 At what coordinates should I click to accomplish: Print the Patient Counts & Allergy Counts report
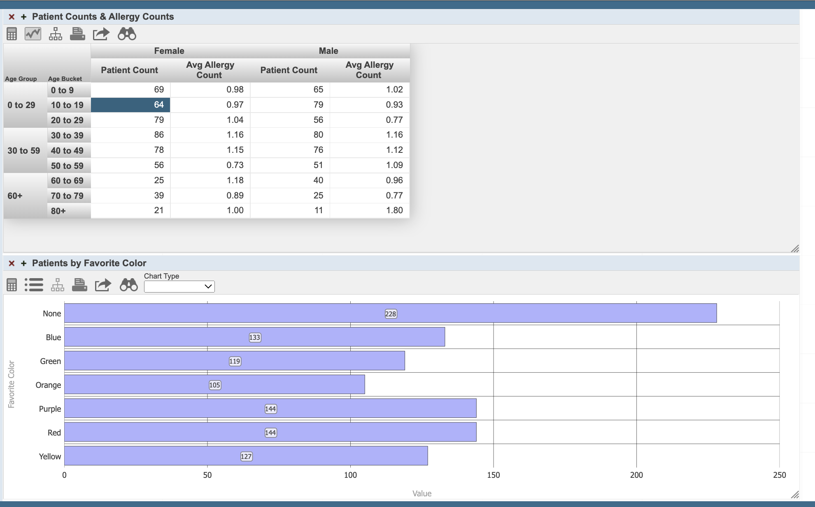pyautogui.click(x=78, y=34)
